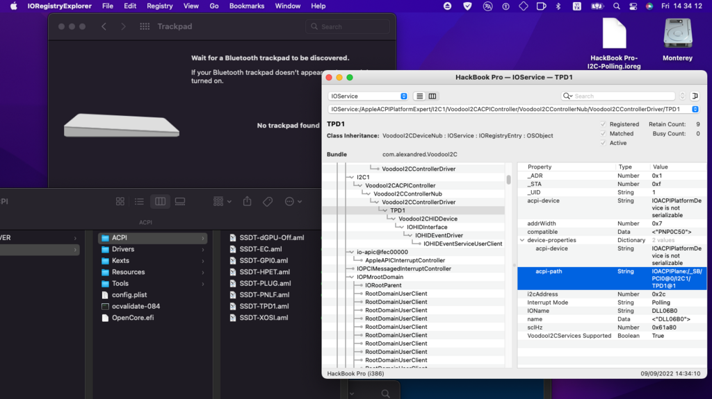Screen dimensions: 712x399
Task: Select Finder icon grid view
Action: point(120,201)
